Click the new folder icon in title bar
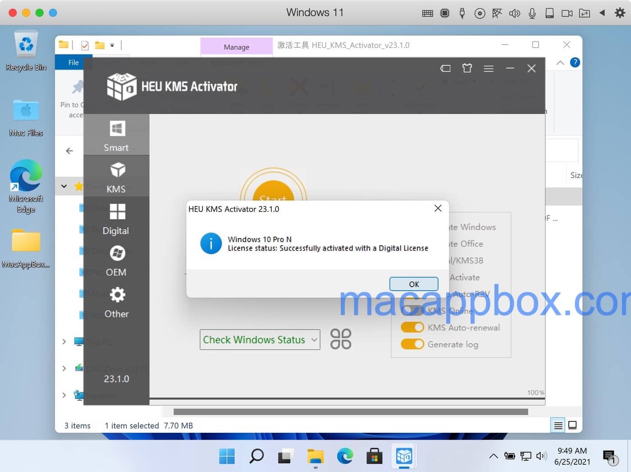The width and height of the screenshot is (631, 472). [100, 45]
